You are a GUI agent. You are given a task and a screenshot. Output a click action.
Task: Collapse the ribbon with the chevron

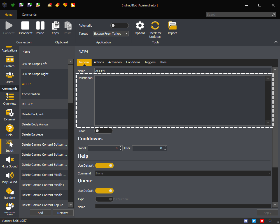(x=276, y=42)
